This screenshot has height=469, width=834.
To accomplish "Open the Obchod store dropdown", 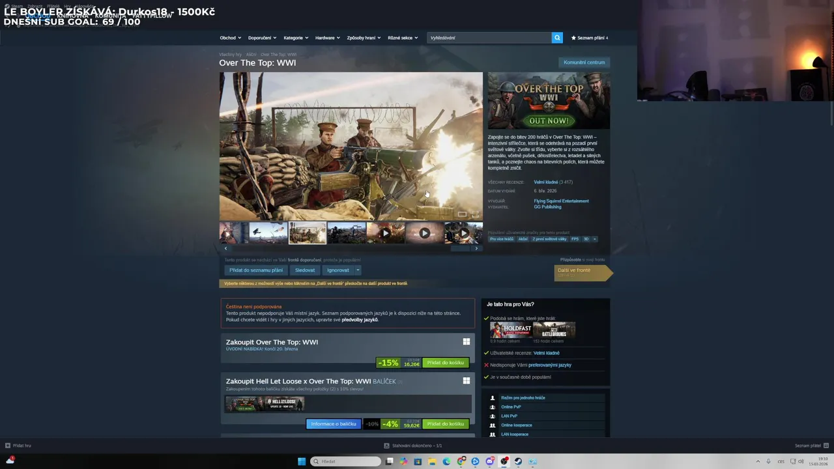I will (230, 38).
